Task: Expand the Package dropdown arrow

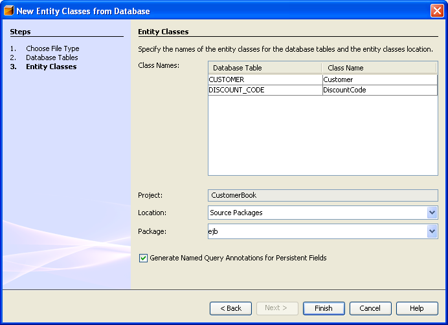Action: (432, 231)
